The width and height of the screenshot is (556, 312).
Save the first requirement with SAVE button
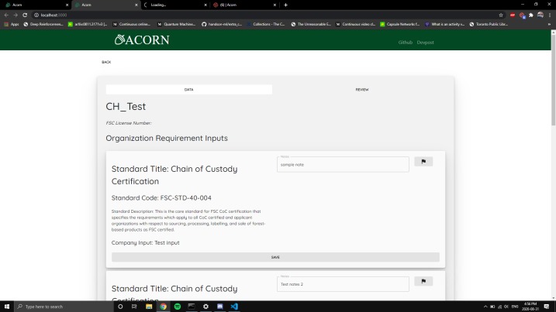275,257
